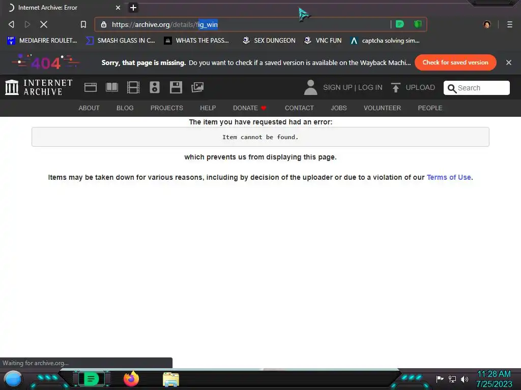Open the MEDIAFIRE ROULET... bookmark
This screenshot has width=521, height=390.
pos(42,41)
